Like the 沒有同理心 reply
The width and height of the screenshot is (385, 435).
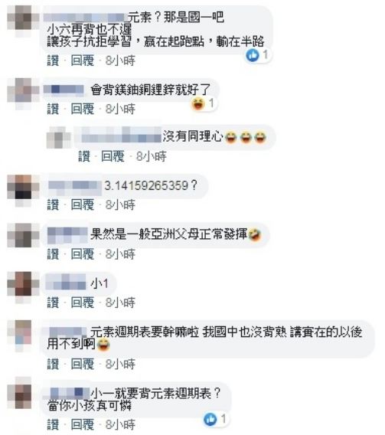84,156
